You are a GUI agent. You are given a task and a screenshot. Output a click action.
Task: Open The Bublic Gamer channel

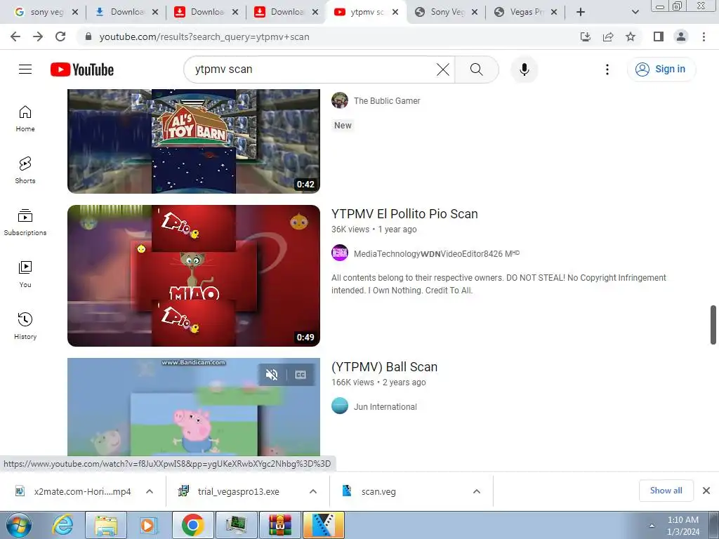pos(387,101)
